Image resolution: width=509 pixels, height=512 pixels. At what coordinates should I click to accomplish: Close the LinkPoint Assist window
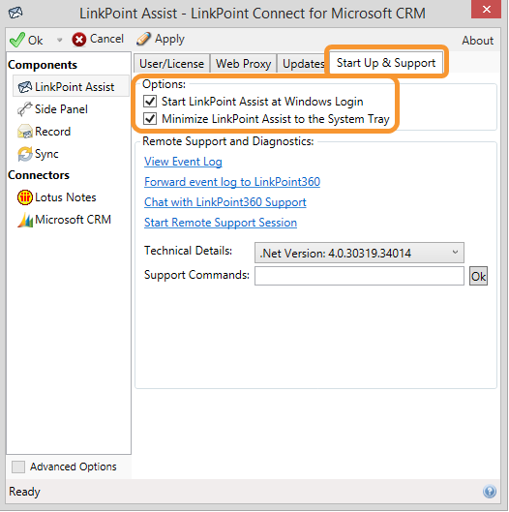pos(486,9)
